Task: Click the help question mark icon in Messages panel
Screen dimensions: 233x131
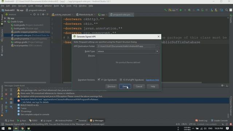Action: point(6,111)
